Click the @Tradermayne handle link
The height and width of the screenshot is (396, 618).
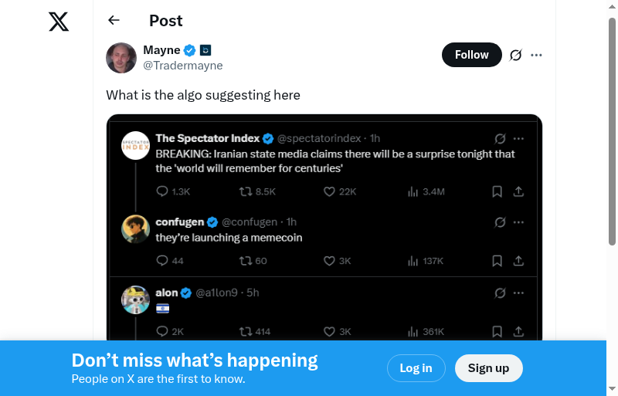coord(183,66)
